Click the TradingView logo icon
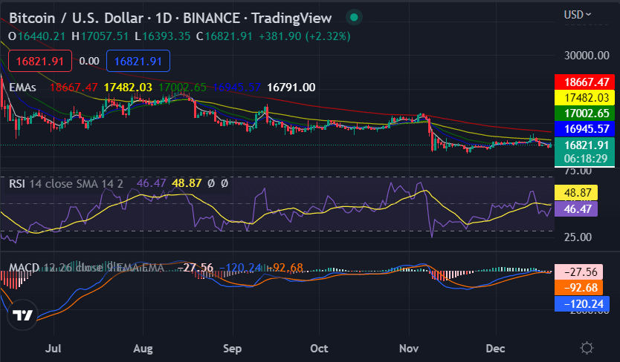620x362 pixels. tap(22, 315)
